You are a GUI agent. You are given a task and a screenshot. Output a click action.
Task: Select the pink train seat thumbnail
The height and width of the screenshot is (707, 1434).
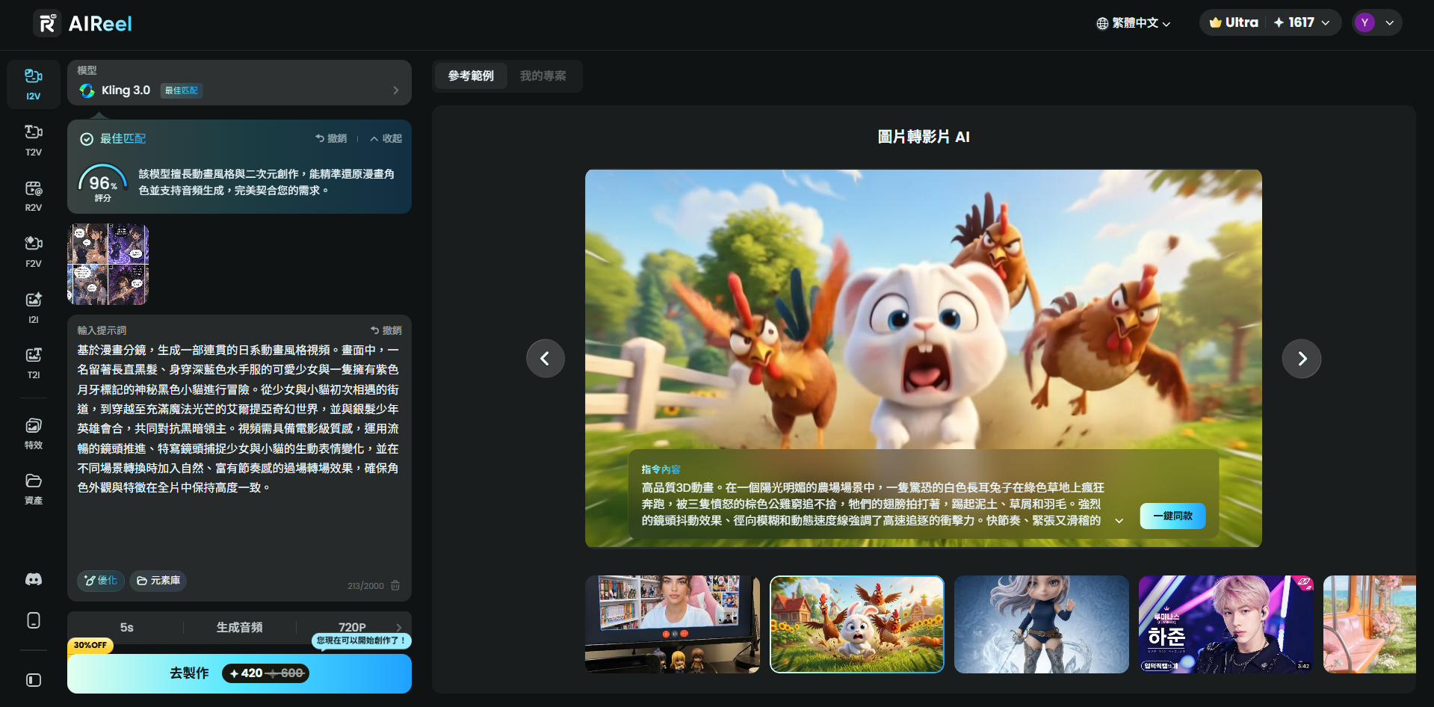(1370, 624)
